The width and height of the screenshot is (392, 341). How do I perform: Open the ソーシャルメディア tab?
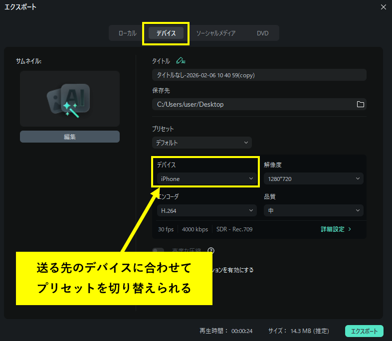click(x=216, y=33)
